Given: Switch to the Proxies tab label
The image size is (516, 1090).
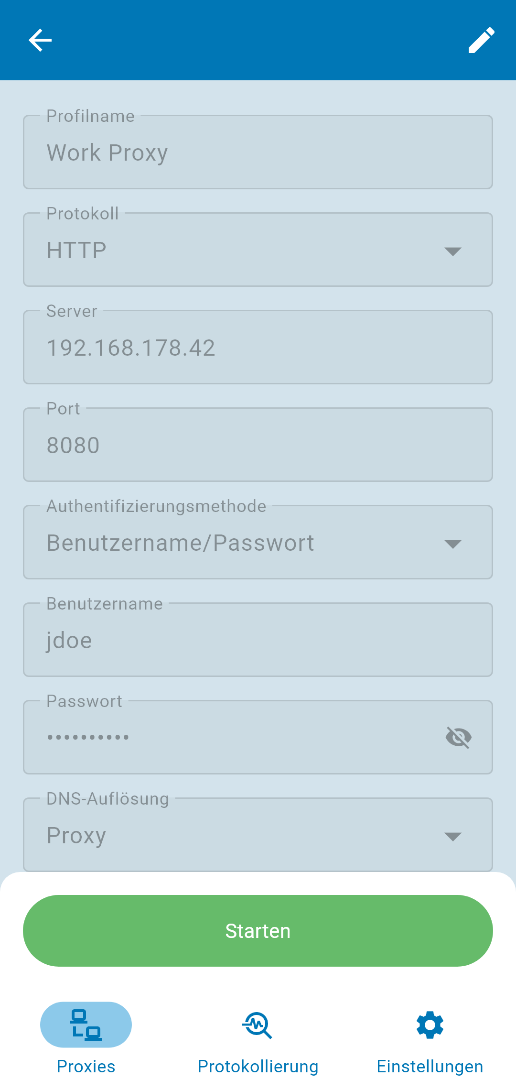Looking at the screenshot, I should point(86,1067).
